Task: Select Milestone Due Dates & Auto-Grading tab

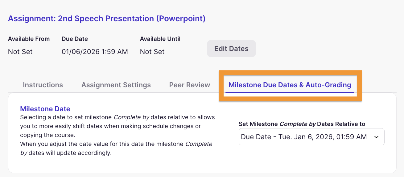Action: (290, 85)
